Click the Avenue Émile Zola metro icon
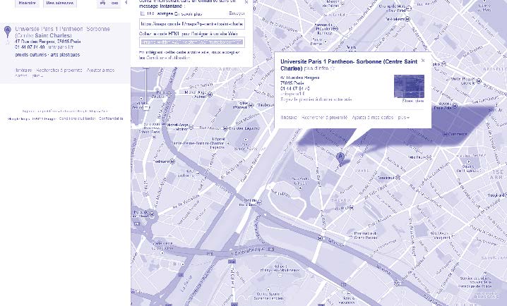This screenshot has height=306, width=507. pos(455,106)
